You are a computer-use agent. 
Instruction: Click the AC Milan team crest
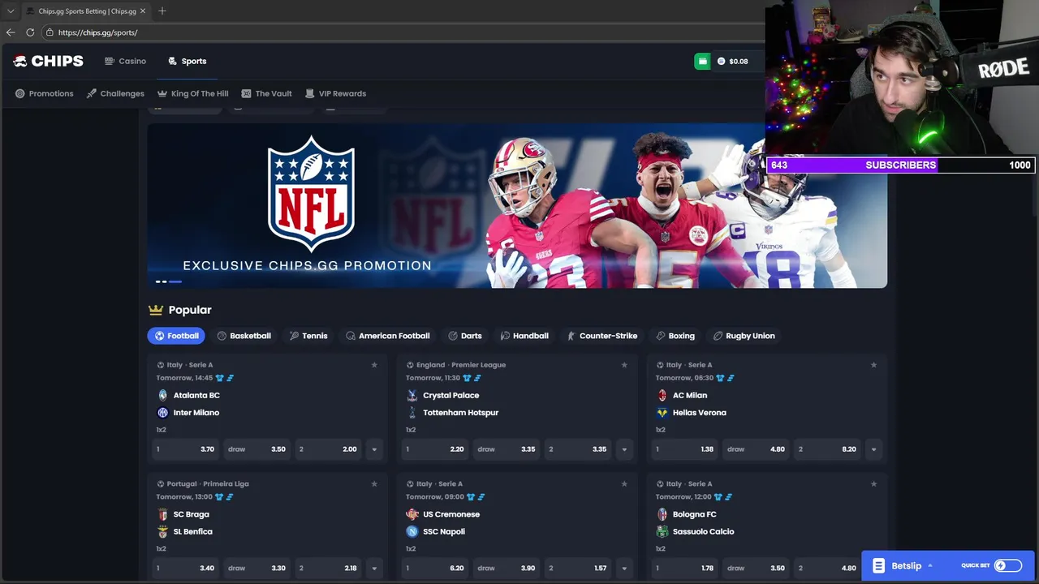pyautogui.click(x=662, y=395)
